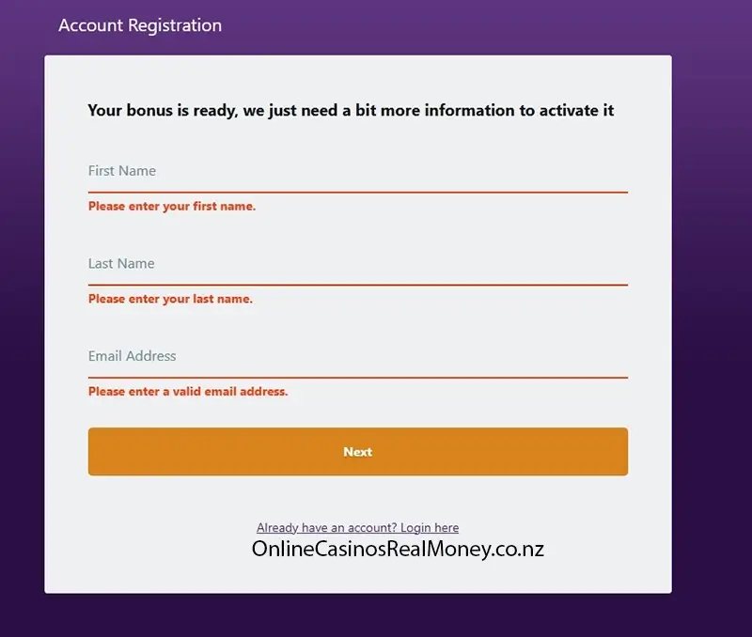Click the last name error message
Screen dimensions: 752x637
(x=169, y=299)
